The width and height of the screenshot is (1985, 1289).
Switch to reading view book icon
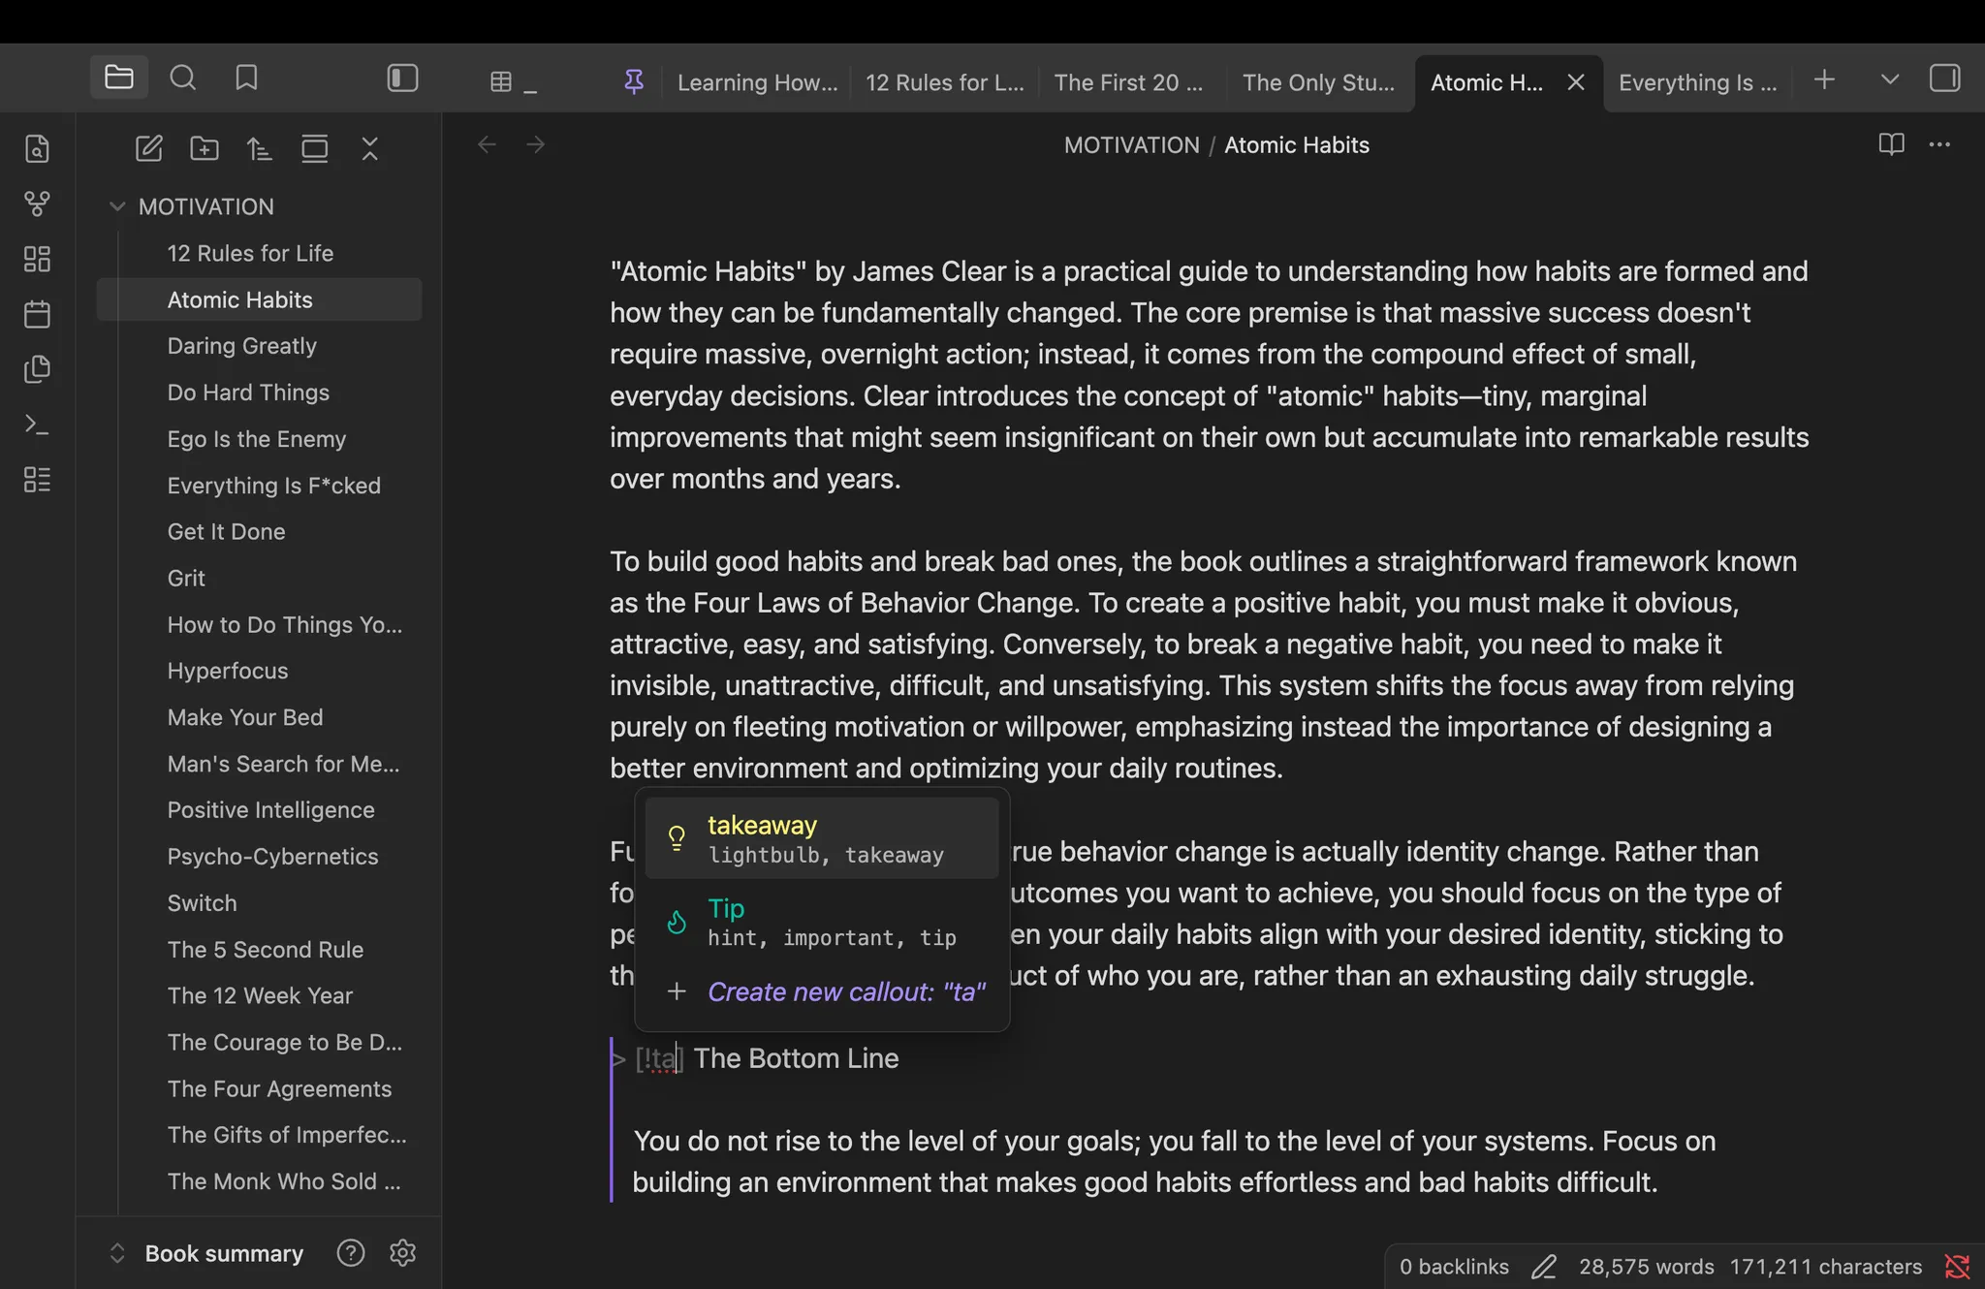(1891, 145)
